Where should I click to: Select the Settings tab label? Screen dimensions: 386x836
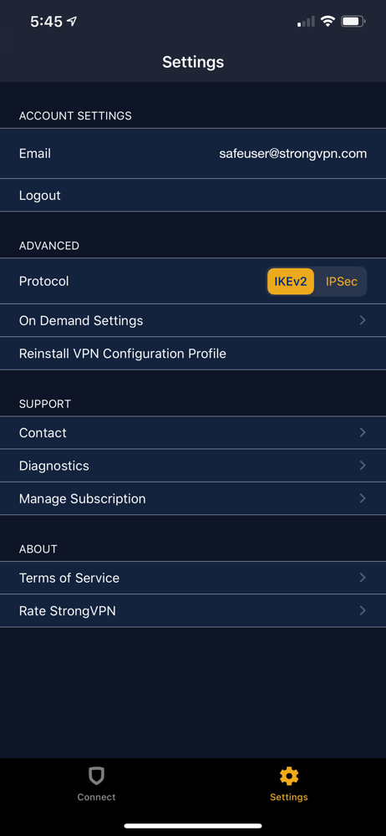click(x=289, y=798)
